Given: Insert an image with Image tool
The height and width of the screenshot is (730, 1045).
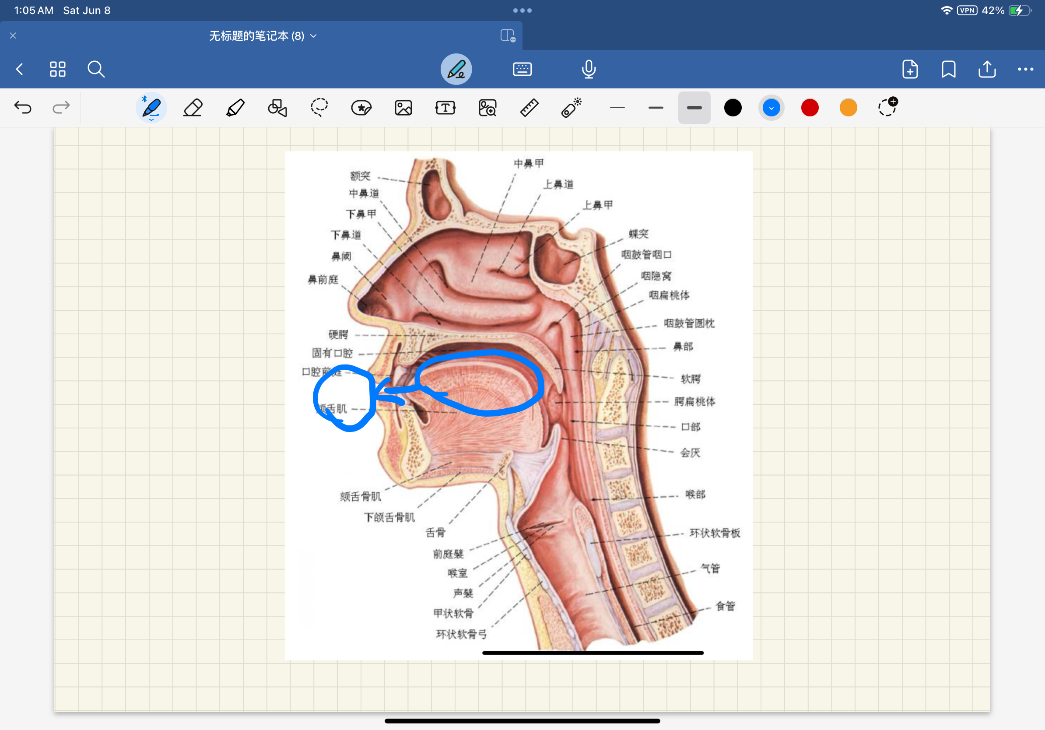Looking at the screenshot, I should pyautogui.click(x=403, y=108).
